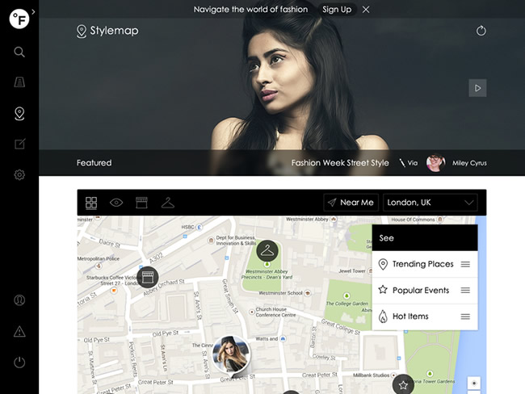Viewport: 525px width, 394px height.
Task: Select the grid view icon in map toolbar
Action: coord(91,203)
